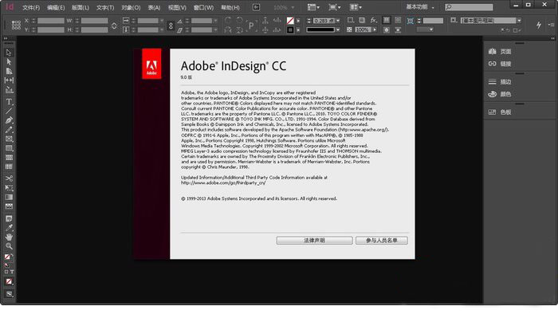Toggle constrain scaling proportions chain icon
The width and height of the screenshot is (558, 314).
171,26
